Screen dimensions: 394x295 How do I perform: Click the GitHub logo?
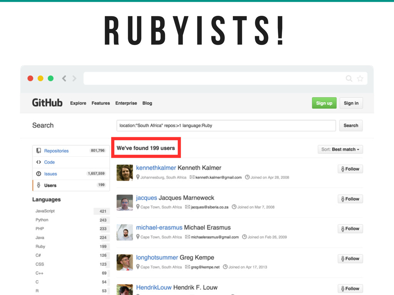[x=47, y=103]
